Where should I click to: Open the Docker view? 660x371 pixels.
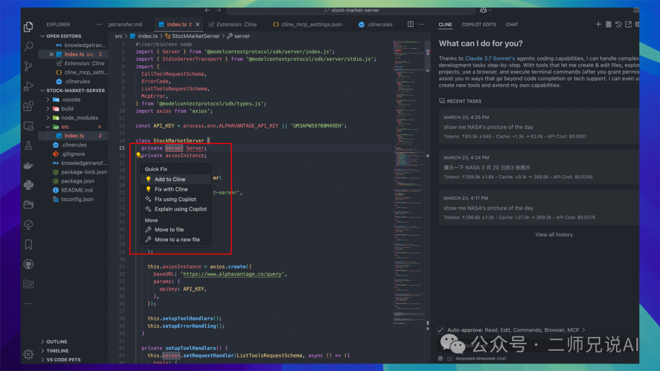[28, 165]
